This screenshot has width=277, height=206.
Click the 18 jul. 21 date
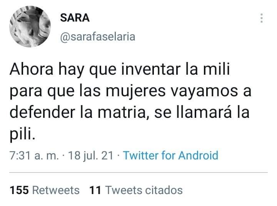[x=91, y=156]
